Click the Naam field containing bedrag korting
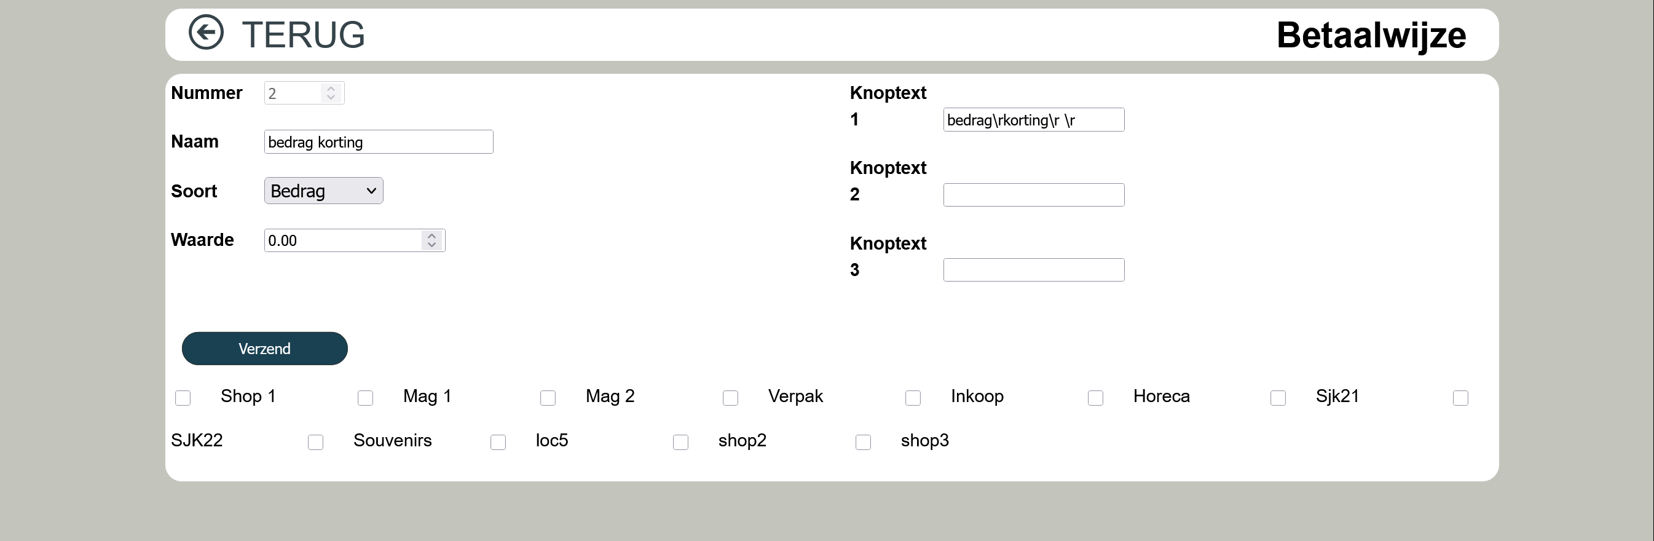 (379, 142)
